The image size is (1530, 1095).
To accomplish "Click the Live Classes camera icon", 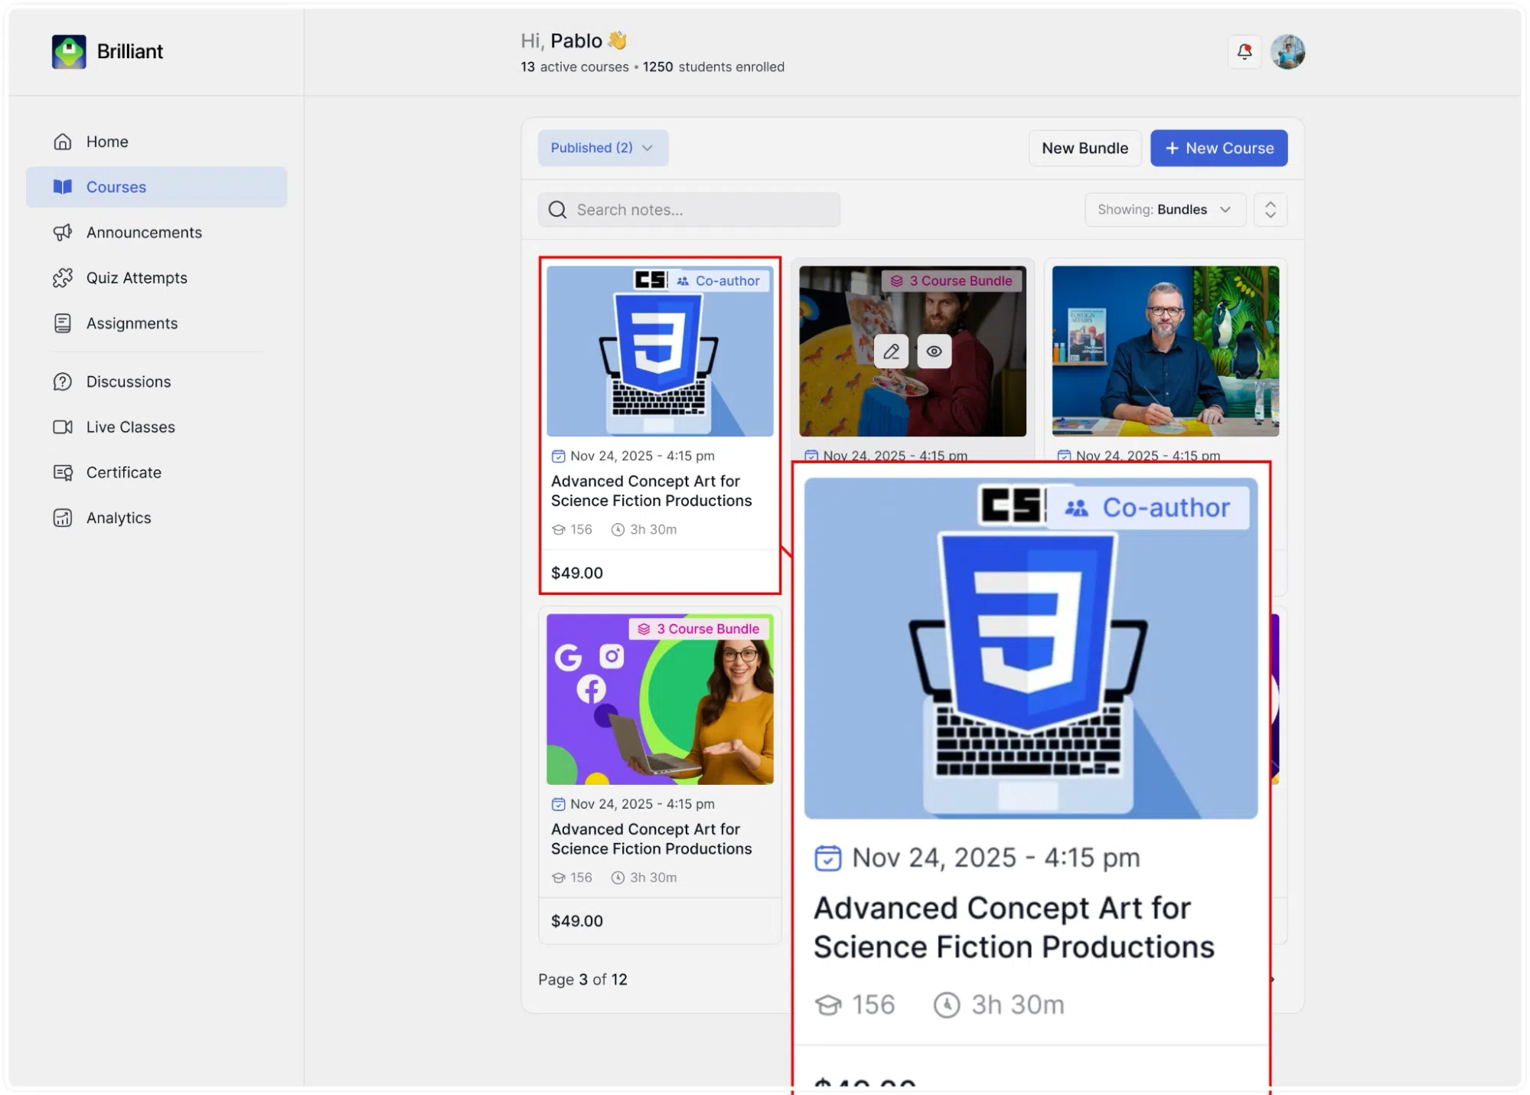I will [x=63, y=427].
